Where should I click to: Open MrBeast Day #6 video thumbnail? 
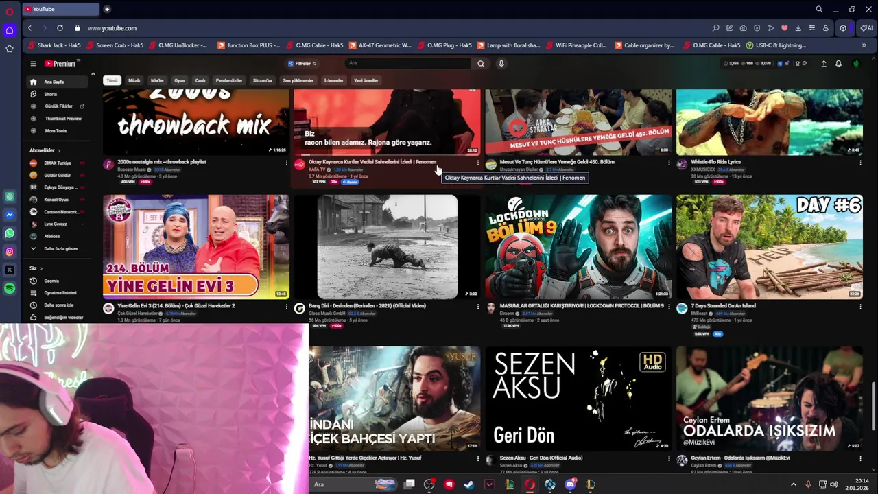pos(770,247)
